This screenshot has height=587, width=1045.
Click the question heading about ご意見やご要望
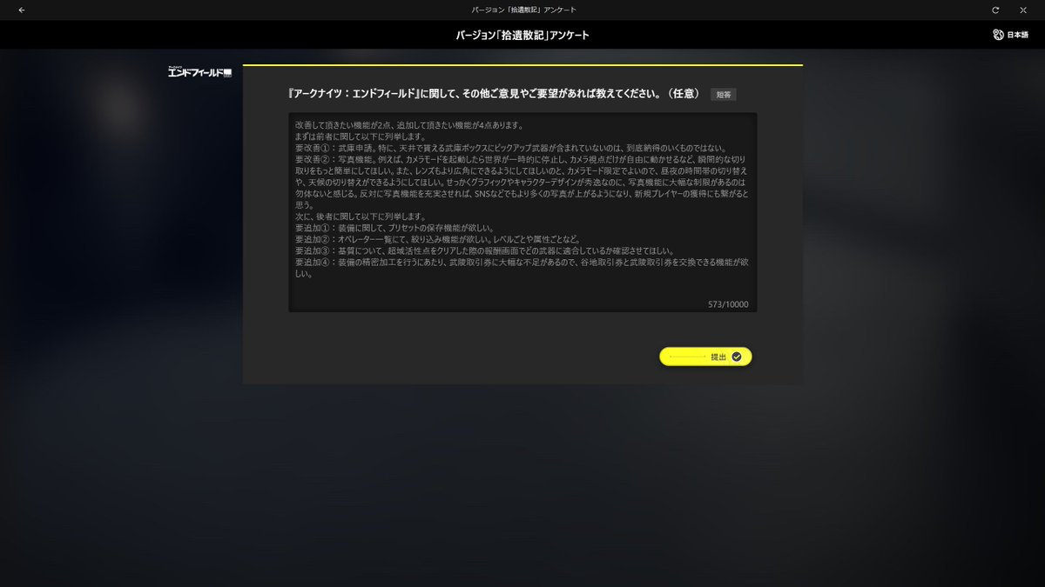coord(495,93)
